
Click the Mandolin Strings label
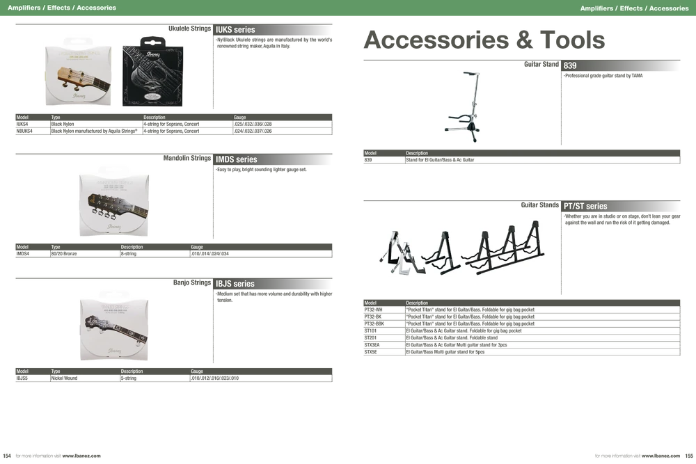(187, 158)
